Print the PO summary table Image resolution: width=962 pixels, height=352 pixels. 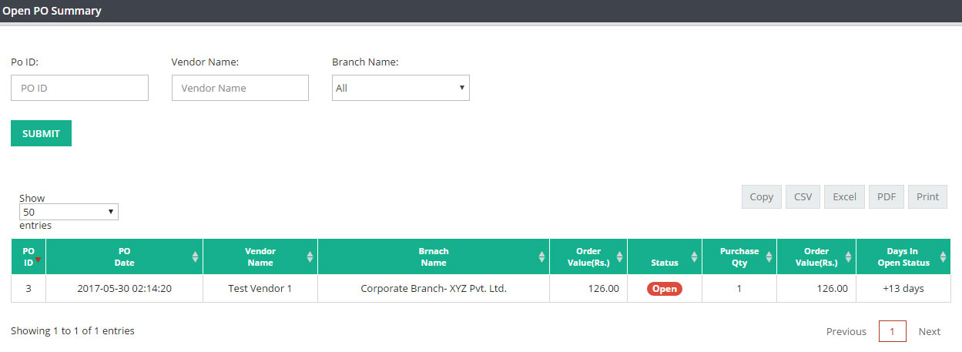[928, 196]
